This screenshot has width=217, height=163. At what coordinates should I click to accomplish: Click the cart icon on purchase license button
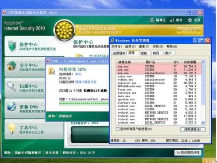178,153
